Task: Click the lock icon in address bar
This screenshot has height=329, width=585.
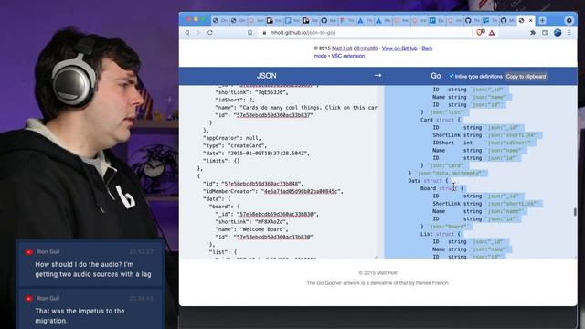Action: pyautogui.click(x=264, y=33)
